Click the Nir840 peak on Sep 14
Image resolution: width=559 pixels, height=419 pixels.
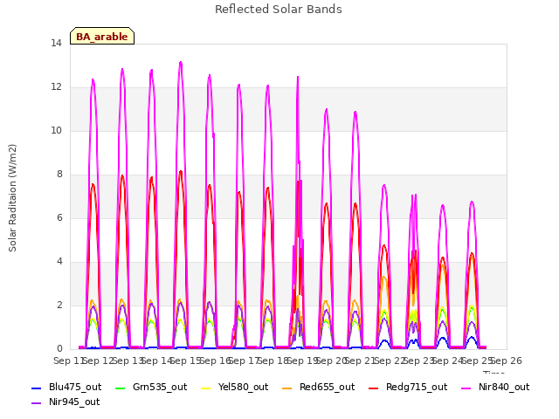(x=181, y=62)
